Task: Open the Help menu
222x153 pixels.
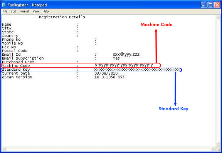Action: tap(45, 11)
